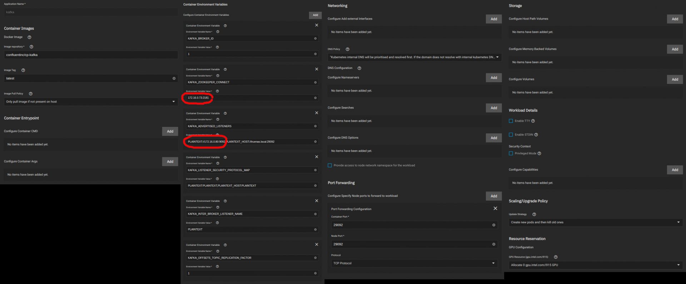This screenshot has width=686, height=284.
Task: Open the GPU allocation dropdown
Action: [596, 265]
